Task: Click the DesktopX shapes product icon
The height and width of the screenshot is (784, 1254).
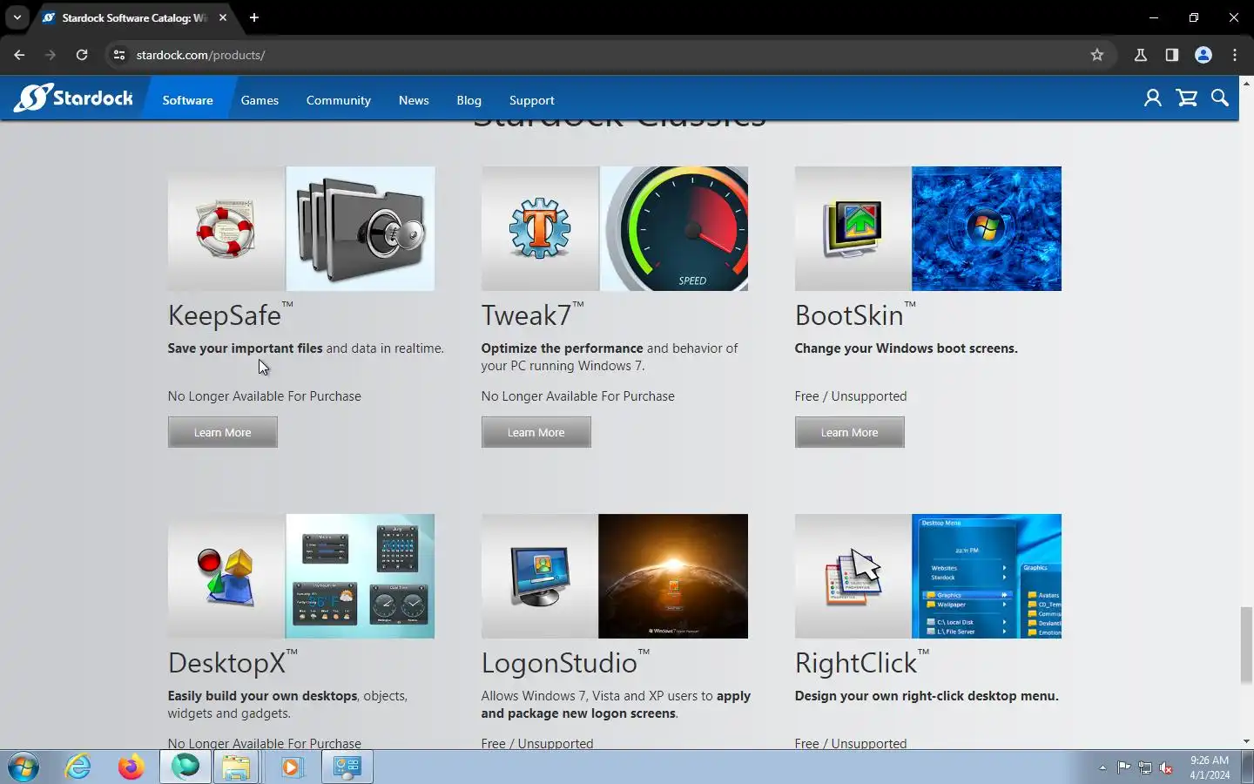Action: pos(226,576)
